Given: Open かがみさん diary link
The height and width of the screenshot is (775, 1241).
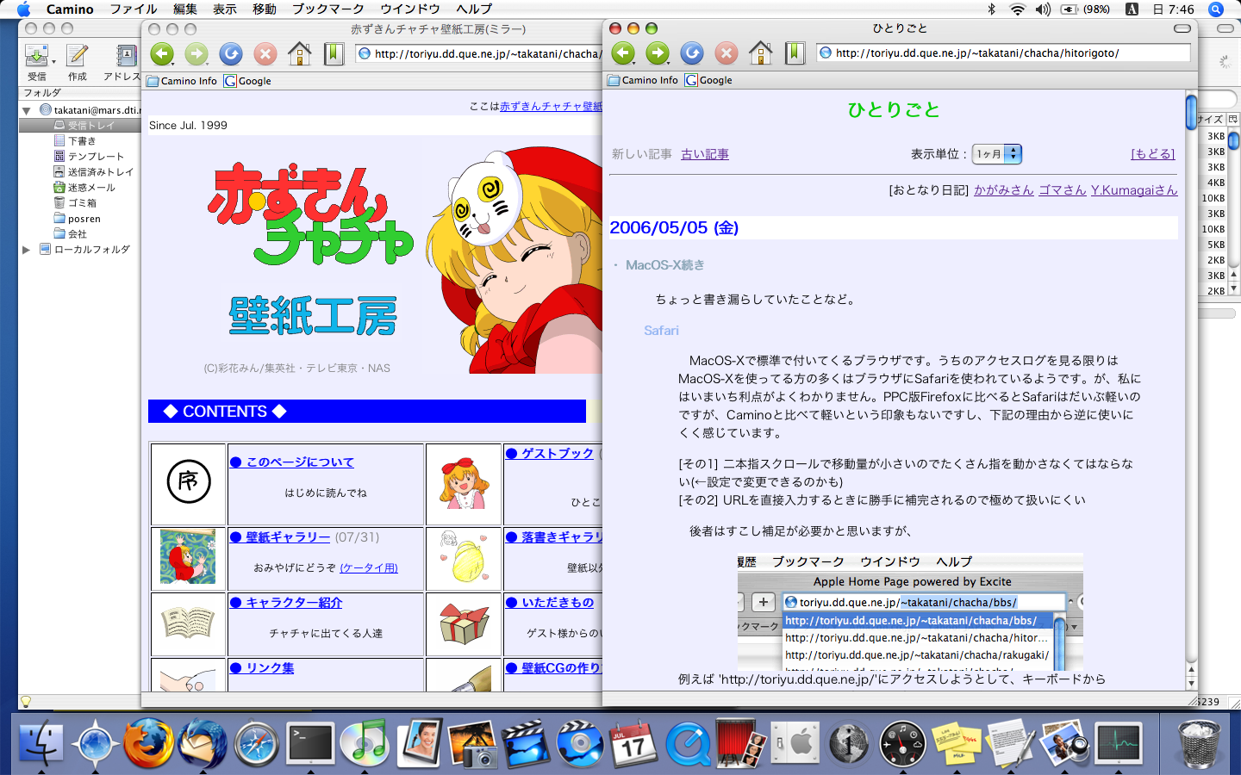Looking at the screenshot, I should click(1004, 190).
